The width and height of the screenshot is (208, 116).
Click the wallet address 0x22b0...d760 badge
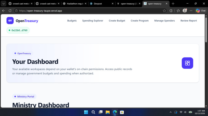click(x=18, y=30)
